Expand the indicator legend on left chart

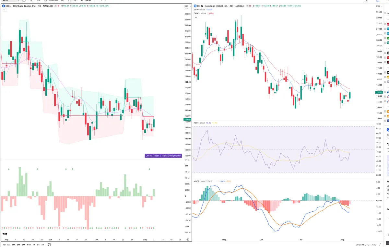[4, 10]
